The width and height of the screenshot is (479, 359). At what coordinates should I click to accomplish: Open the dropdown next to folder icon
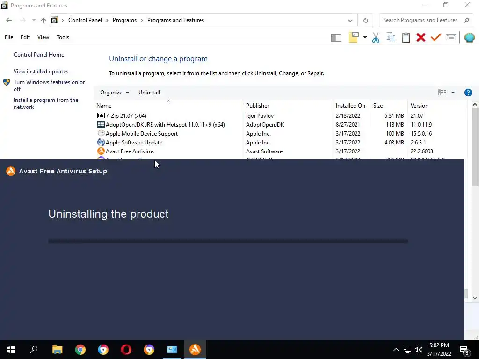[x=365, y=37]
